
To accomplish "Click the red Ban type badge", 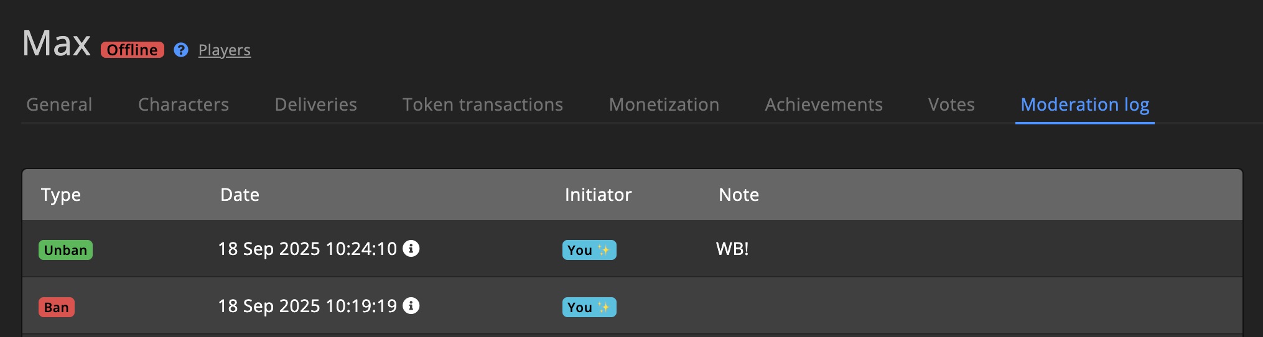I will pyautogui.click(x=57, y=307).
